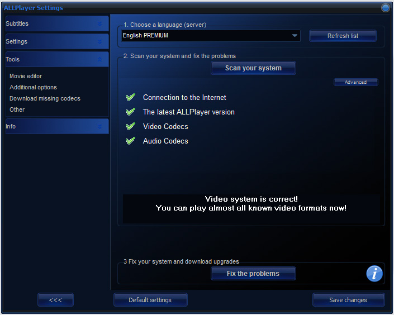The width and height of the screenshot is (394, 315).
Task: Collapse the Tools section
Action: pyautogui.click(x=57, y=59)
